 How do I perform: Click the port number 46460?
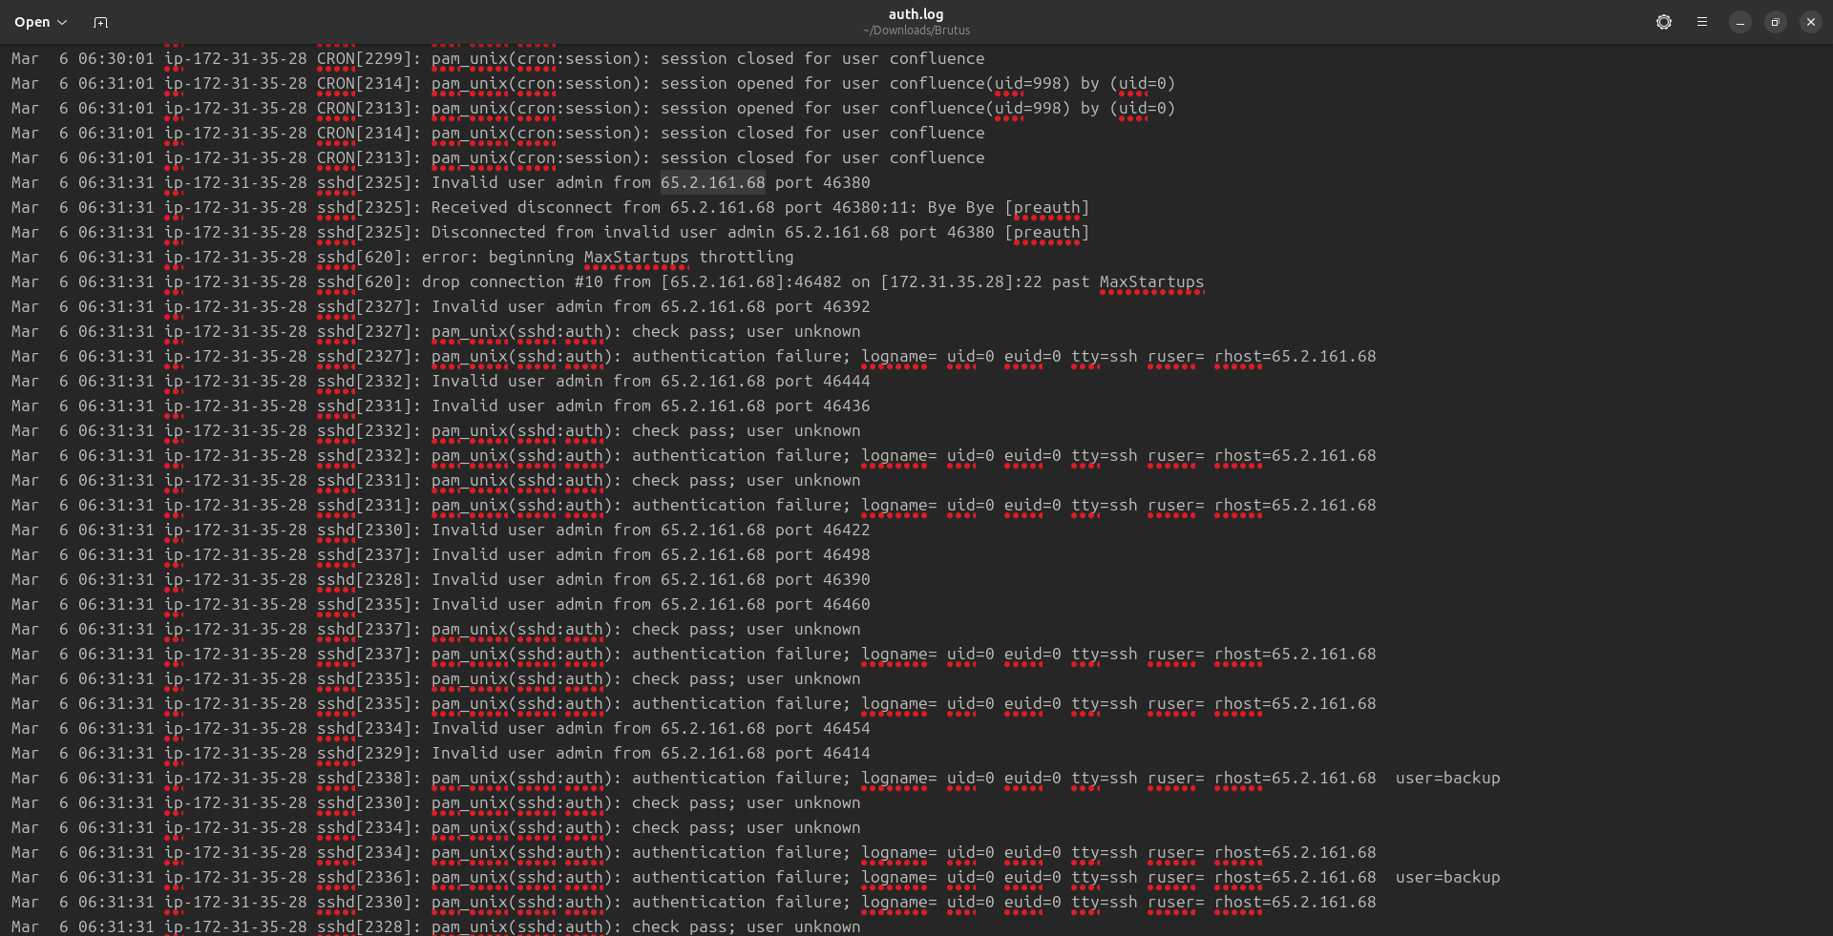[847, 605]
